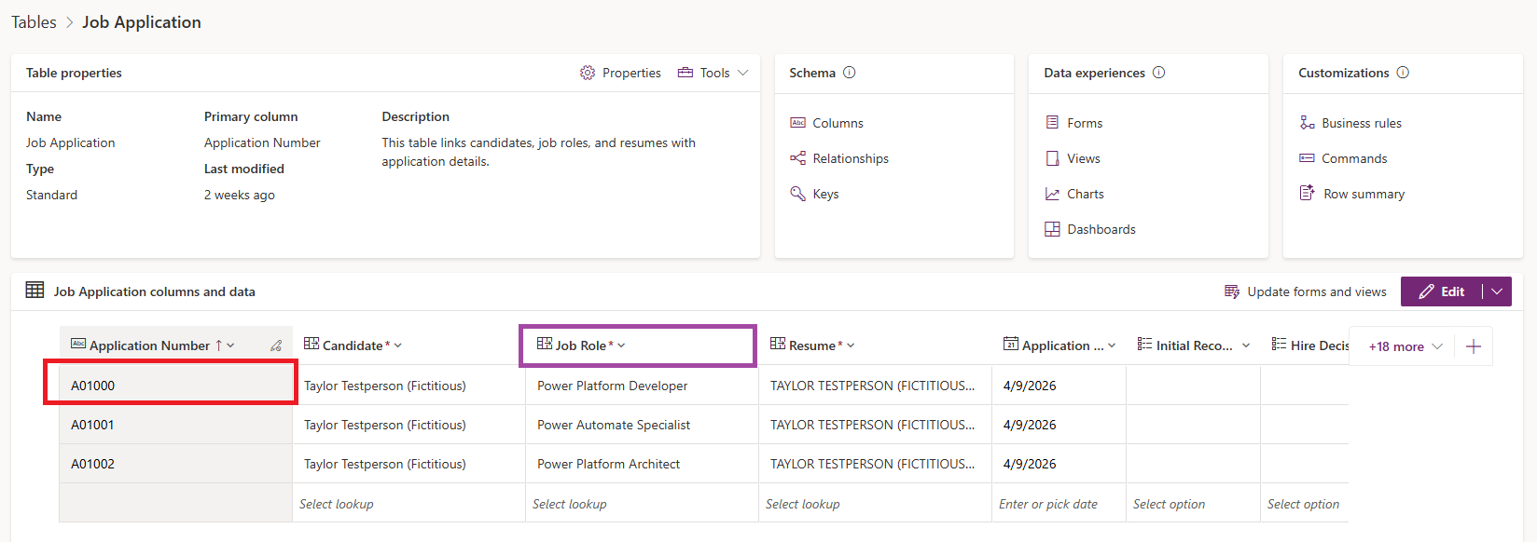
Task: Click the Data experiences info icon
Action: coord(1158,73)
